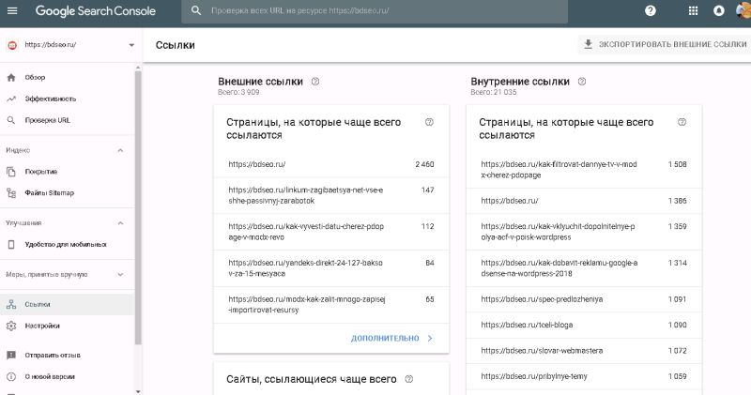Click help icon in external top pages card
Image resolution: width=751 pixels, height=395 pixels.
429,122
